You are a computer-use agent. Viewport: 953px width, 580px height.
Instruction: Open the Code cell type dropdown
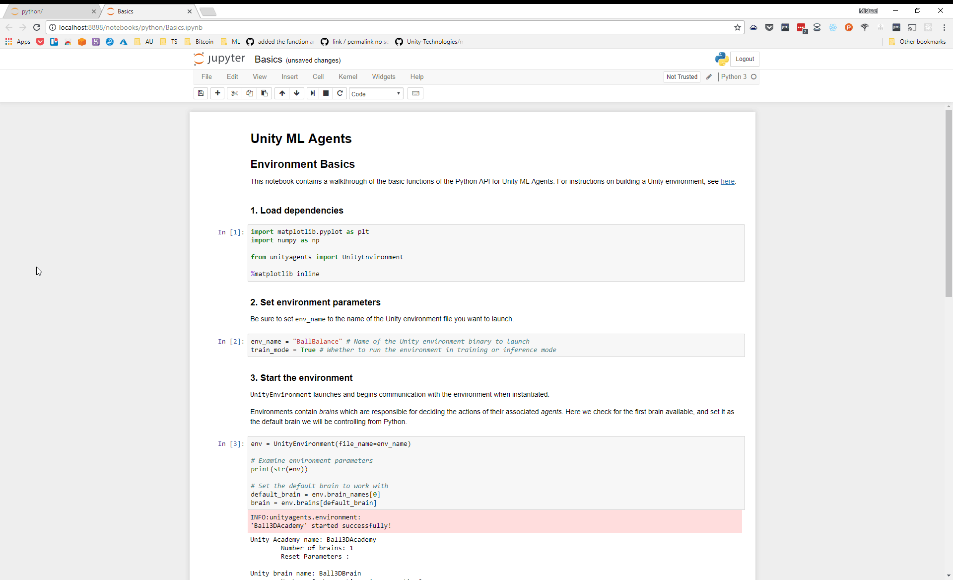click(376, 94)
